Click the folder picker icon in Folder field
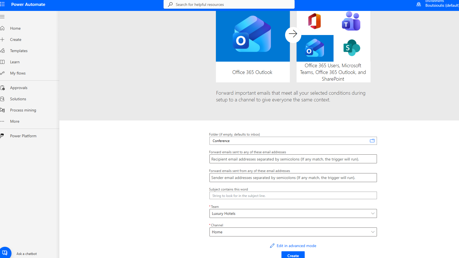The height and width of the screenshot is (258, 459). click(x=372, y=141)
